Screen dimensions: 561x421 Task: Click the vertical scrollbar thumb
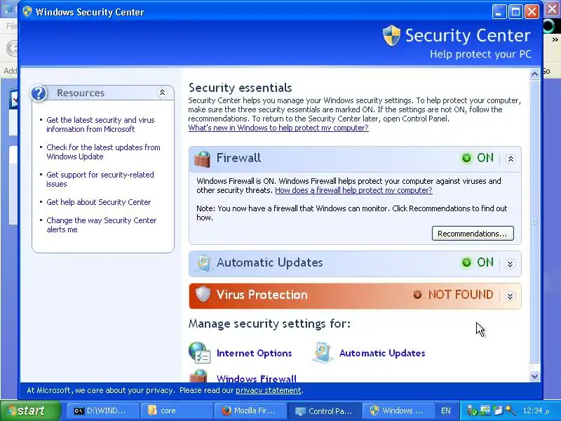pos(534,222)
